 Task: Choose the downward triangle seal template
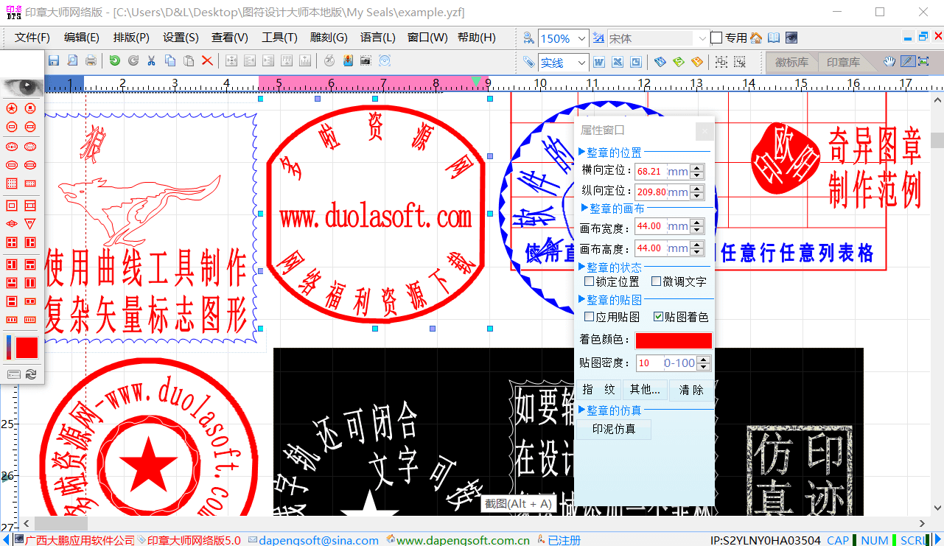pyautogui.click(x=30, y=223)
